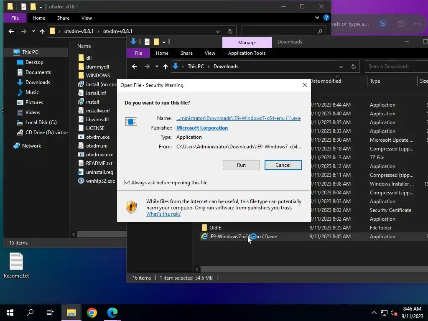Sort by Date modified column
This screenshot has width=428, height=321.
[325, 81]
